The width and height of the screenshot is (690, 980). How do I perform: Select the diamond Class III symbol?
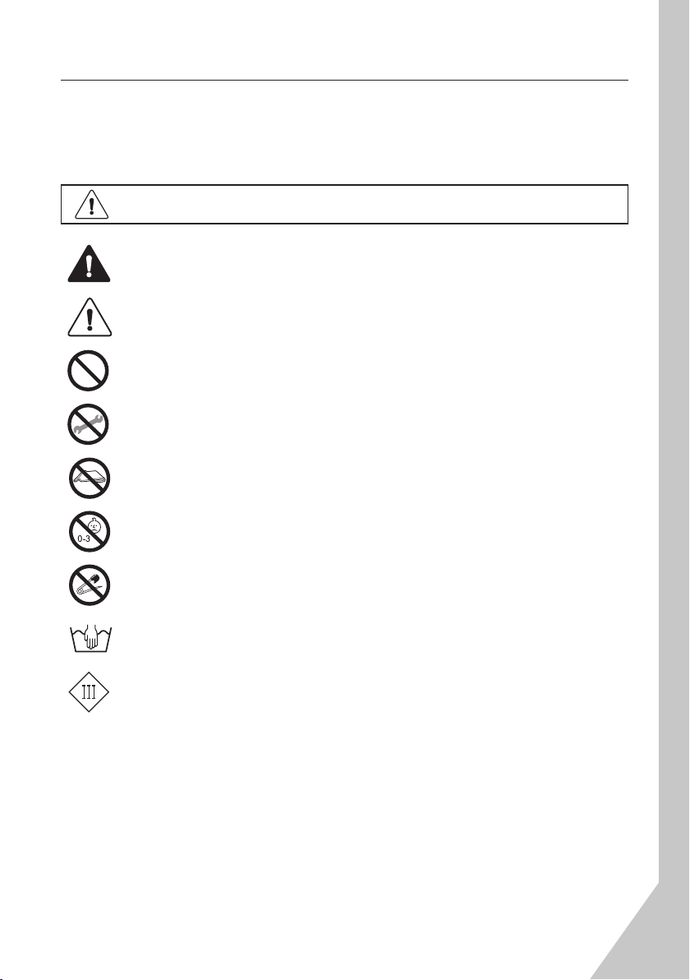pyautogui.click(x=89, y=692)
